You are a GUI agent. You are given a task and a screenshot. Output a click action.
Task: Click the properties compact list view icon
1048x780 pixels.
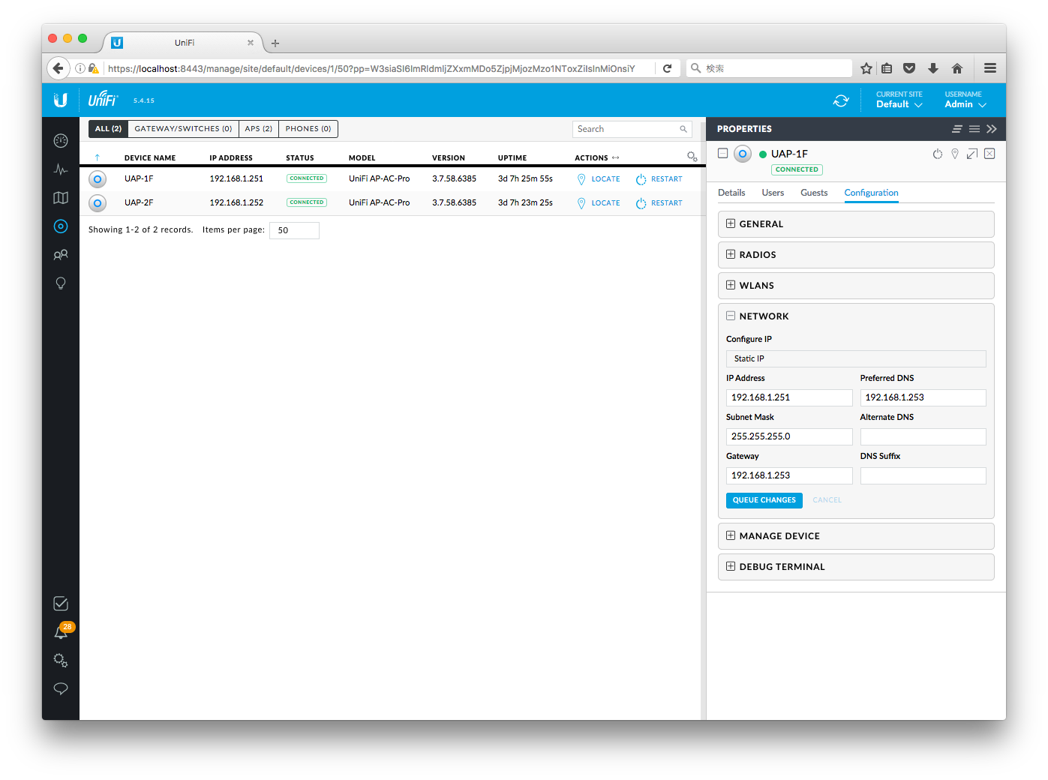click(957, 129)
